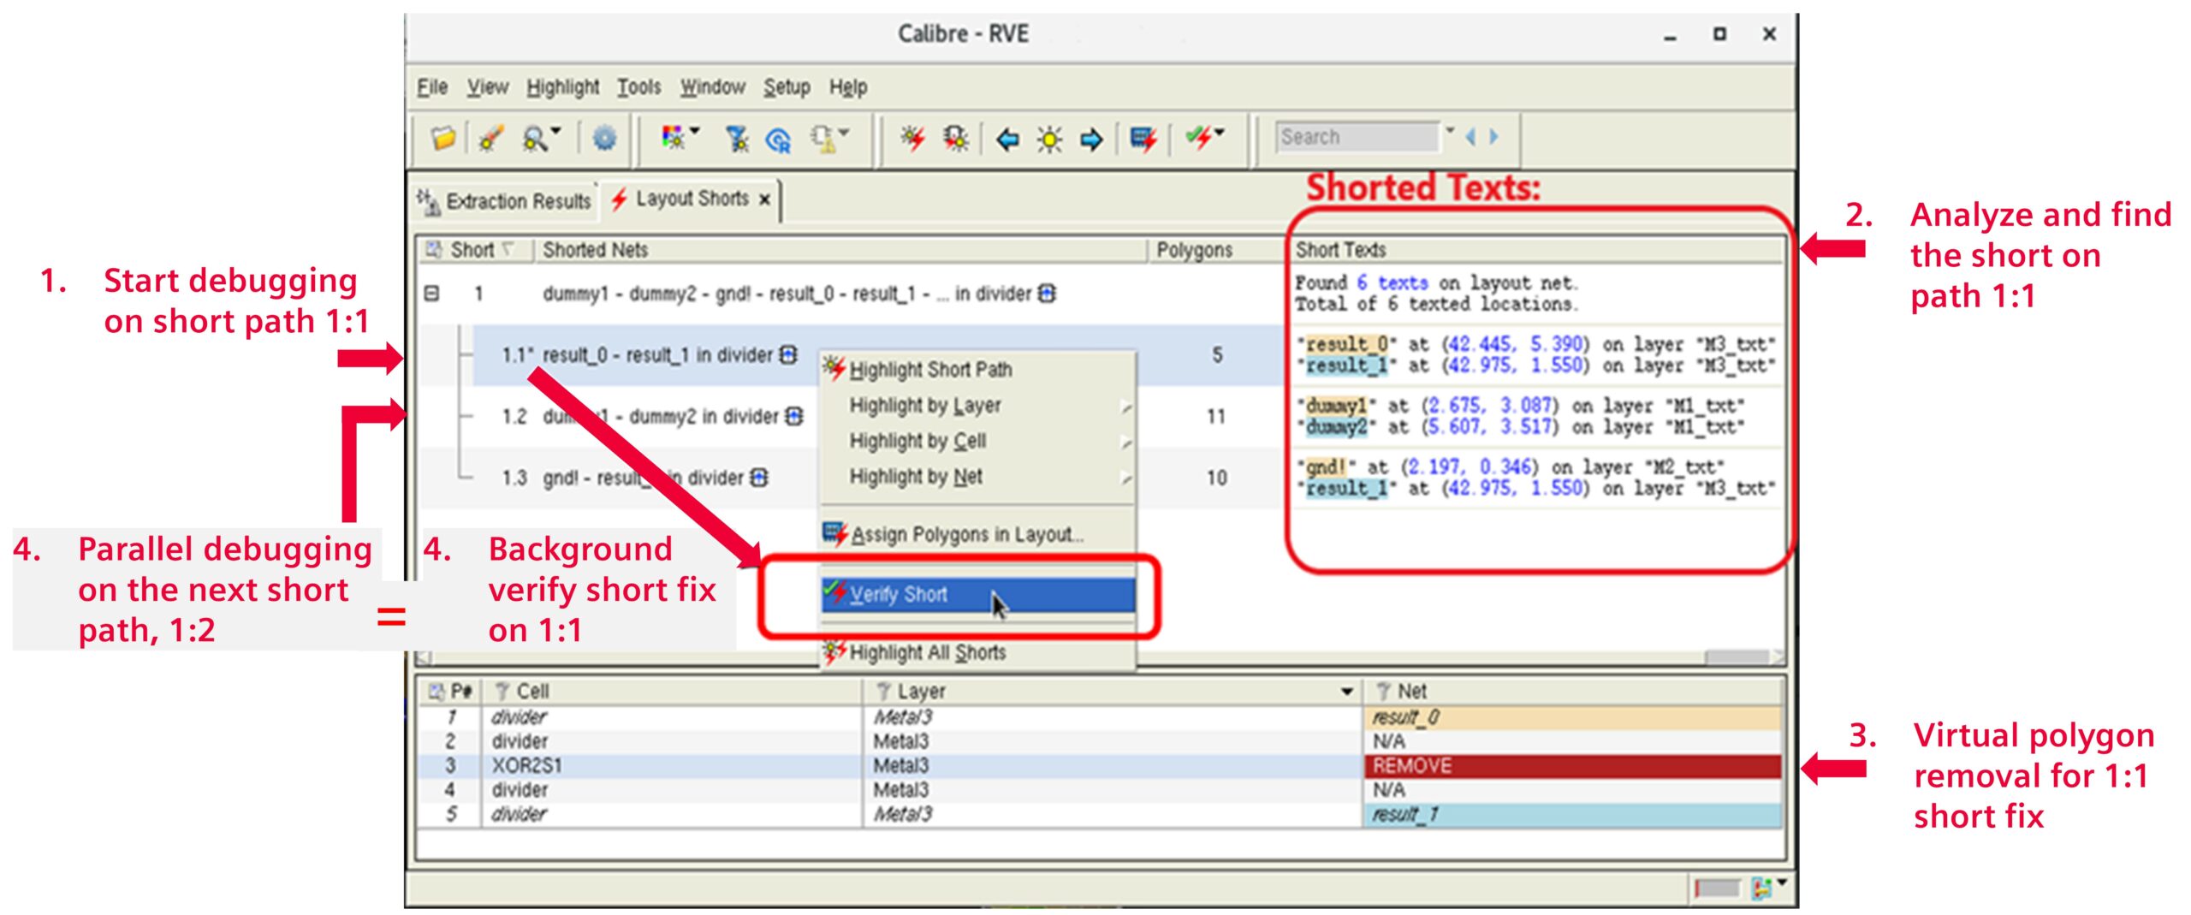Open the Tools menu
2191x915 pixels.
tap(639, 87)
